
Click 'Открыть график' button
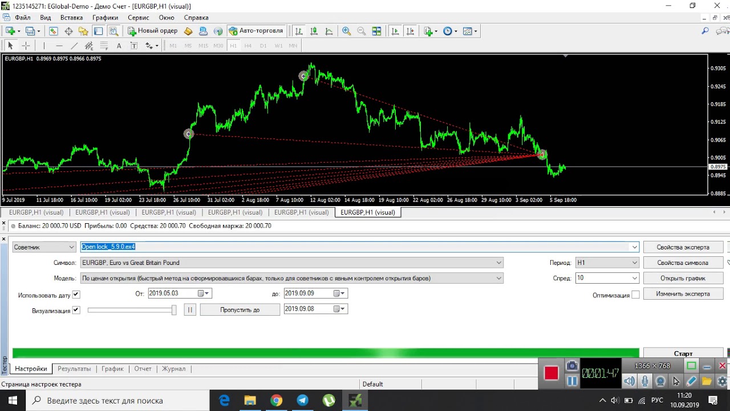[x=683, y=278]
